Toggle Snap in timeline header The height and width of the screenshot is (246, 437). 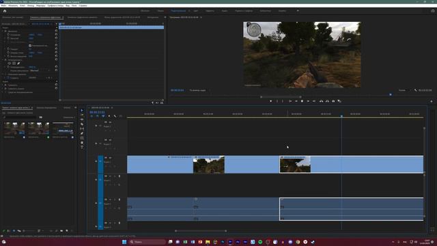(x=97, y=116)
